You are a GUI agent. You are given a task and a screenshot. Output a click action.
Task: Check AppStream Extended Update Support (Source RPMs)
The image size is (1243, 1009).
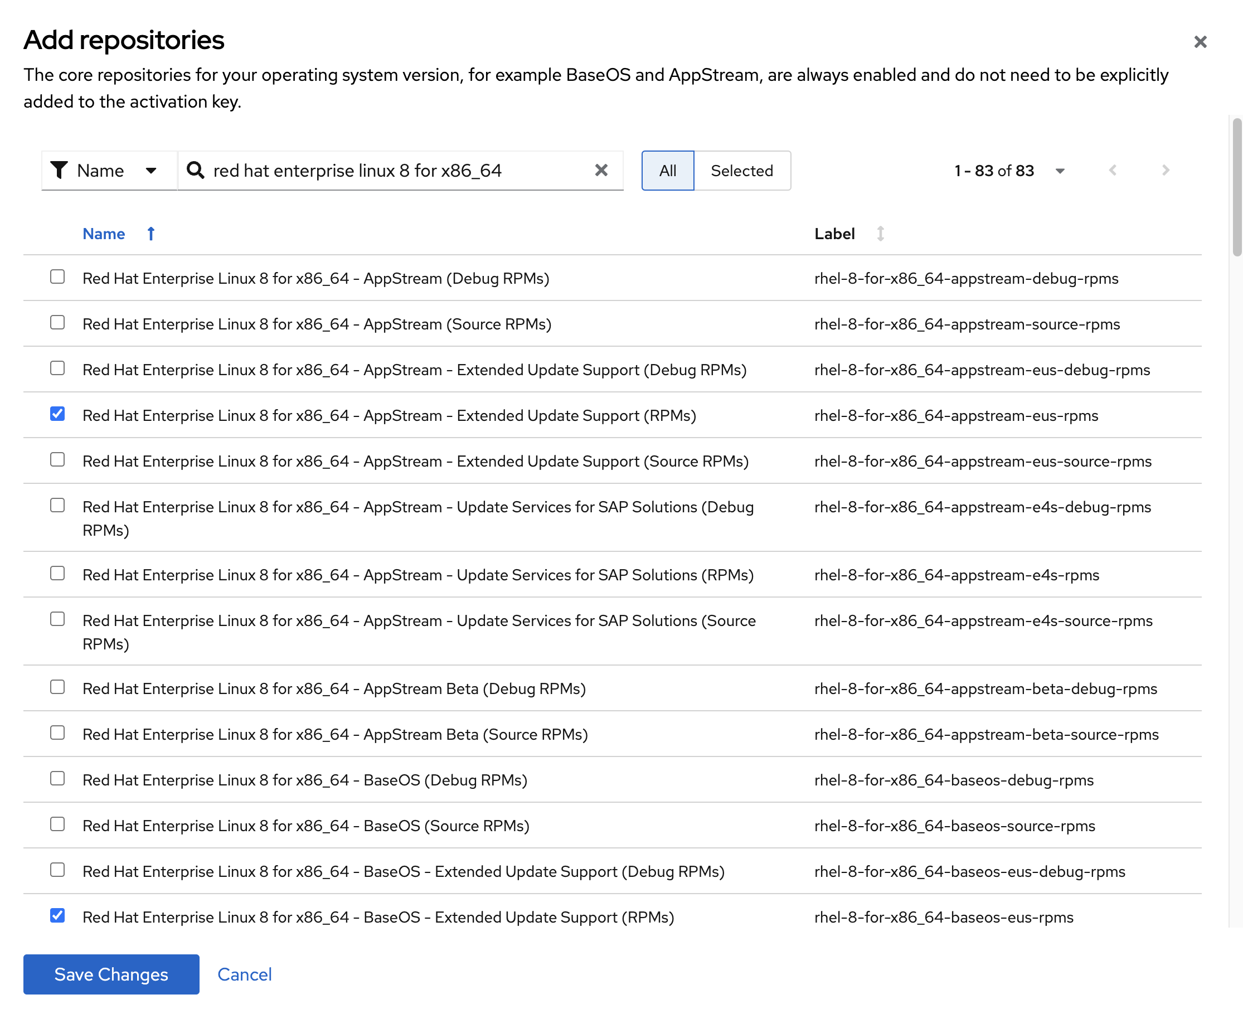57,460
